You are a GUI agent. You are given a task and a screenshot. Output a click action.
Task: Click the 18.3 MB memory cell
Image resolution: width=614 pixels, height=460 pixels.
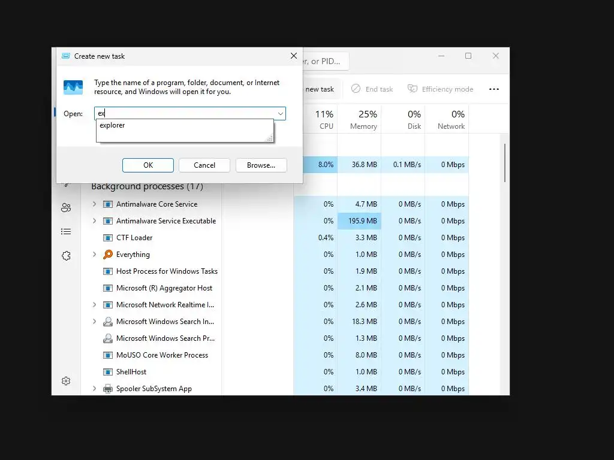[360, 321]
